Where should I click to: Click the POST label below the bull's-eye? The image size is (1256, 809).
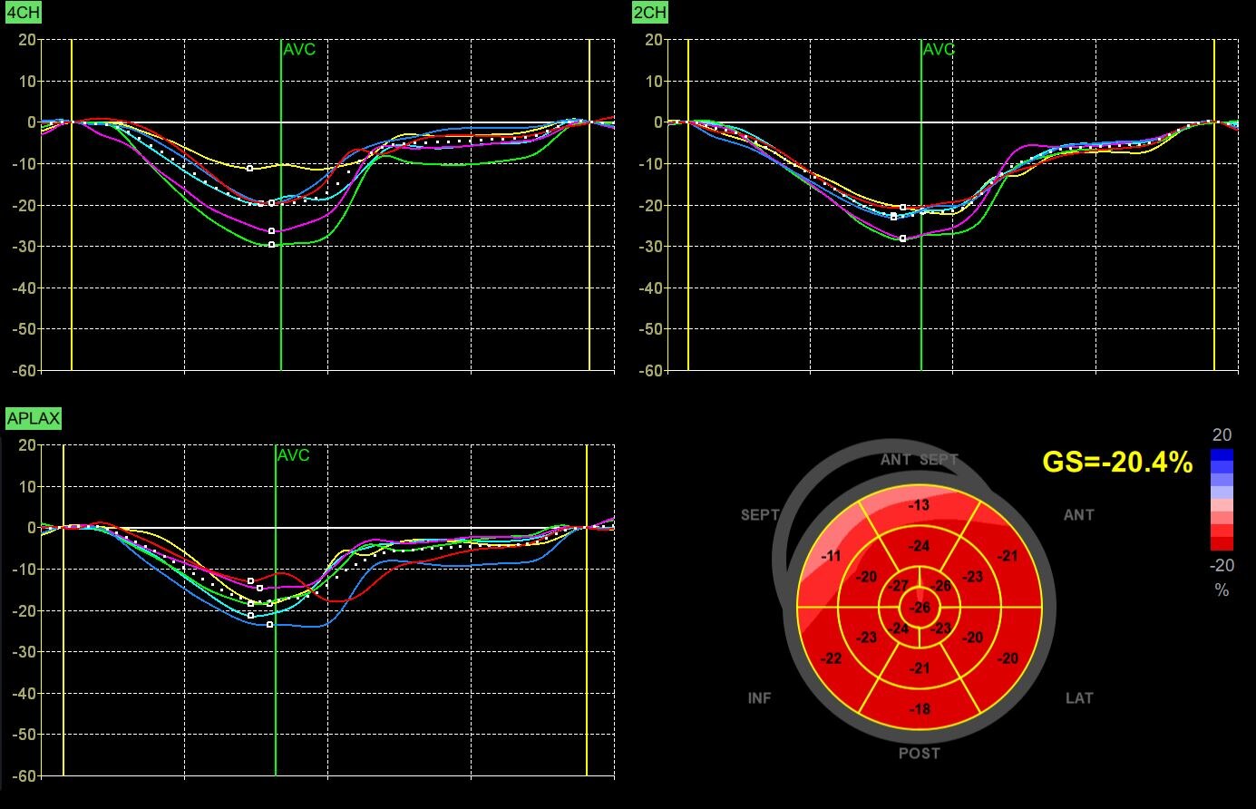[x=919, y=753]
